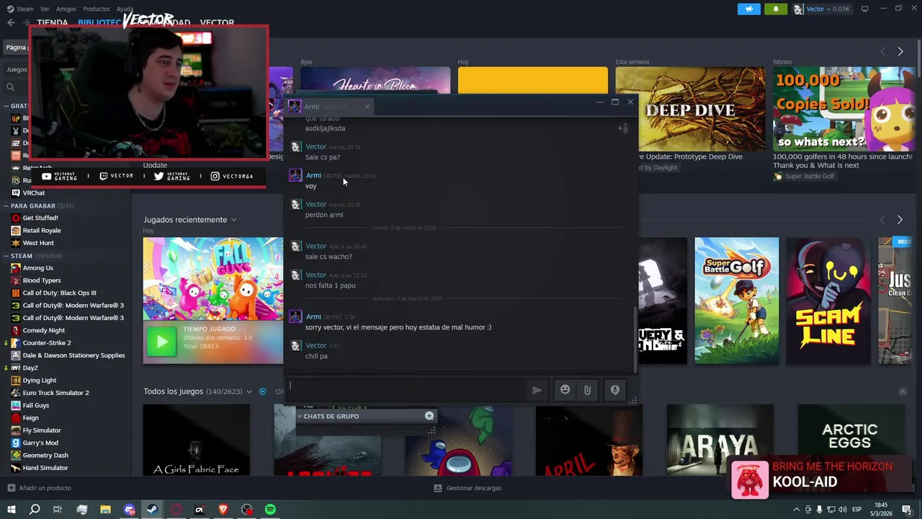Viewport: 922px width, 519px height.
Task: Collapse the library section with the chevron button
Action: [902, 391]
